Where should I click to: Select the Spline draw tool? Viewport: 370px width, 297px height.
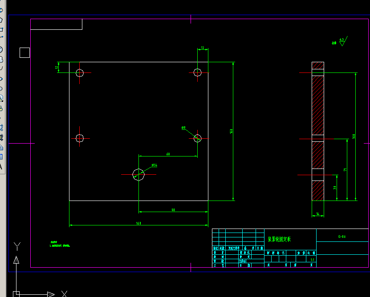pyautogui.click(x=1, y=68)
